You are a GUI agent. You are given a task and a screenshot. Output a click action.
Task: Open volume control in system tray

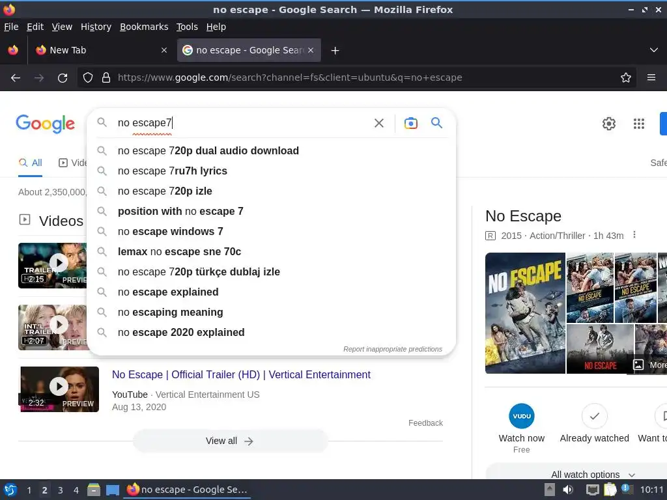click(x=568, y=490)
